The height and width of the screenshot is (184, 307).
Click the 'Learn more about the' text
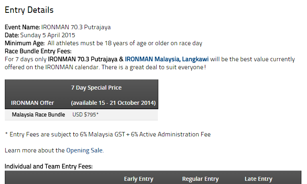coord(34,150)
